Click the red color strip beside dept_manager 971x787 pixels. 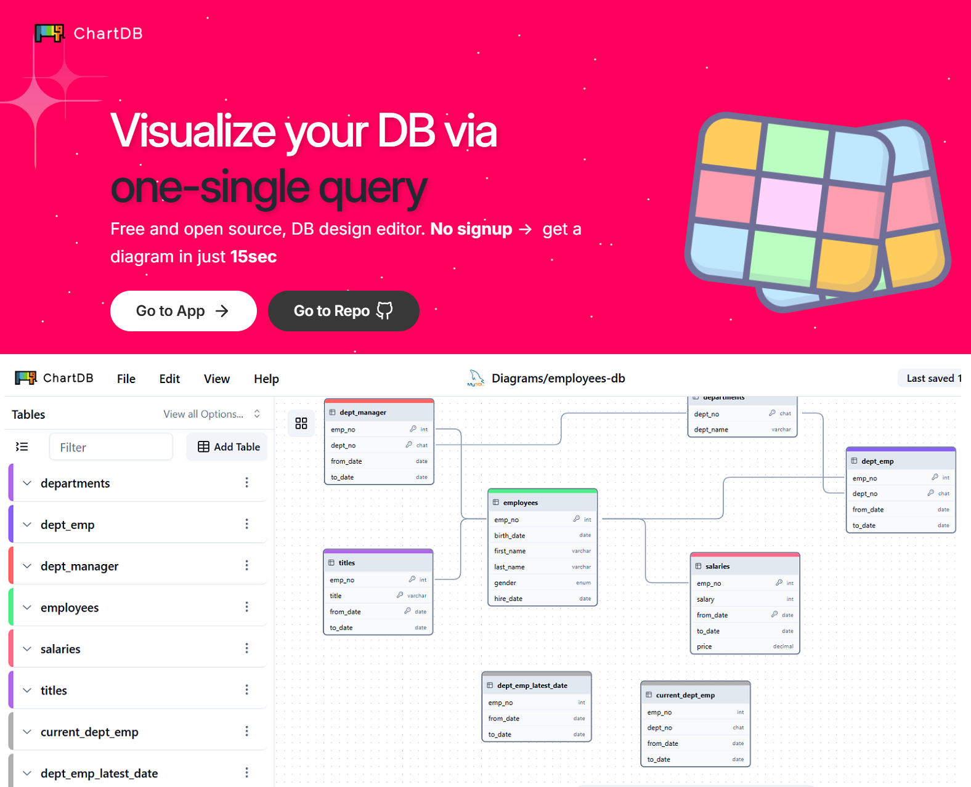(x=11, y=565)
